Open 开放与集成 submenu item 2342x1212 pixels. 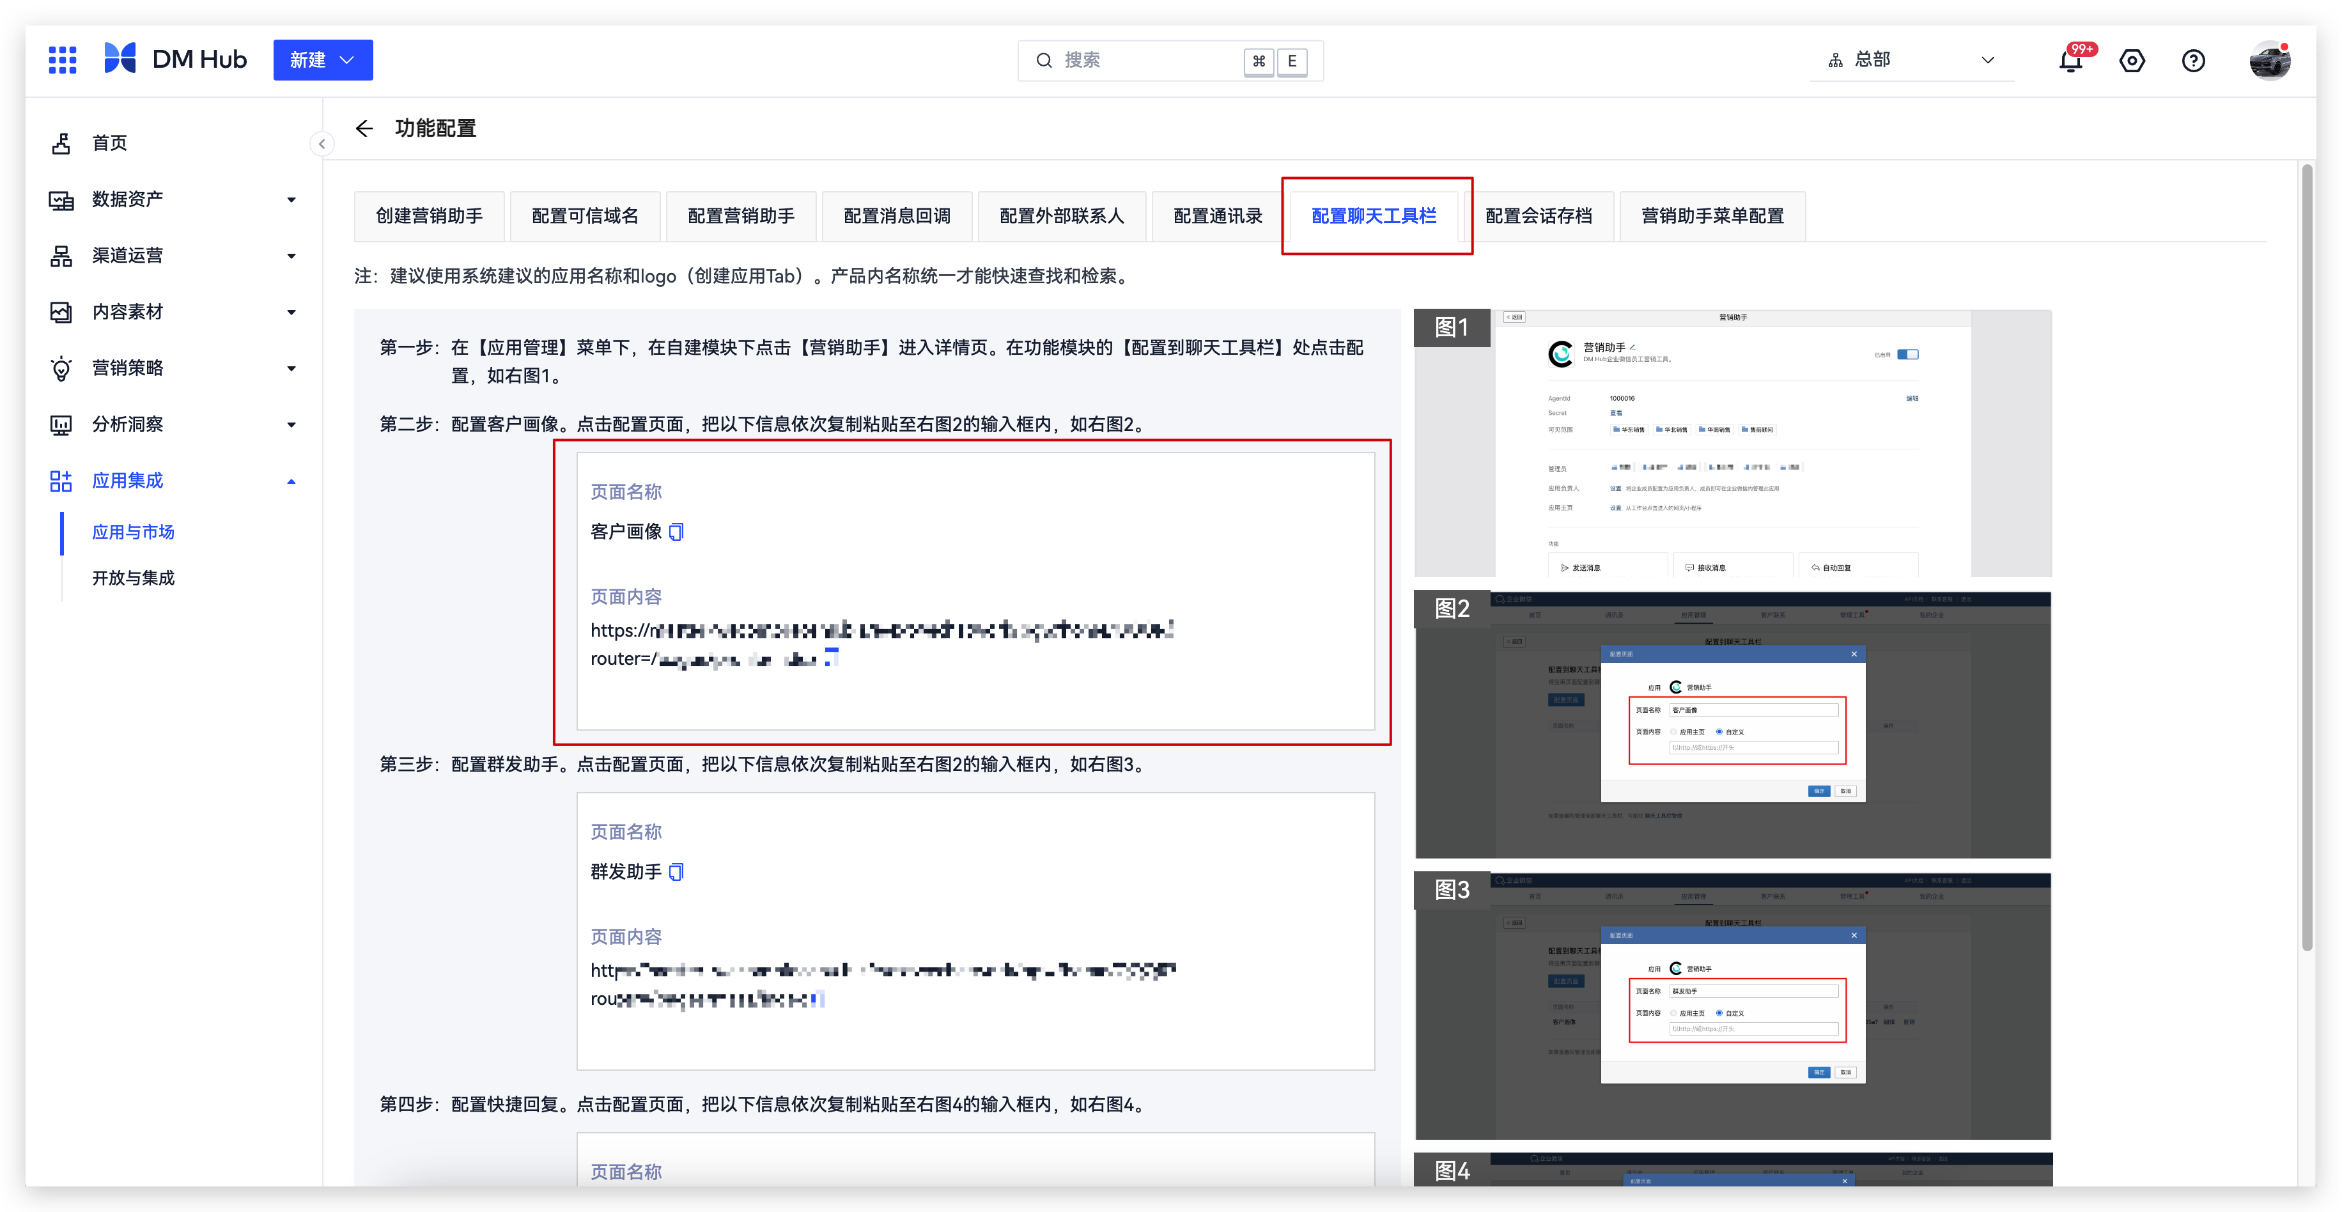(134, 579)
